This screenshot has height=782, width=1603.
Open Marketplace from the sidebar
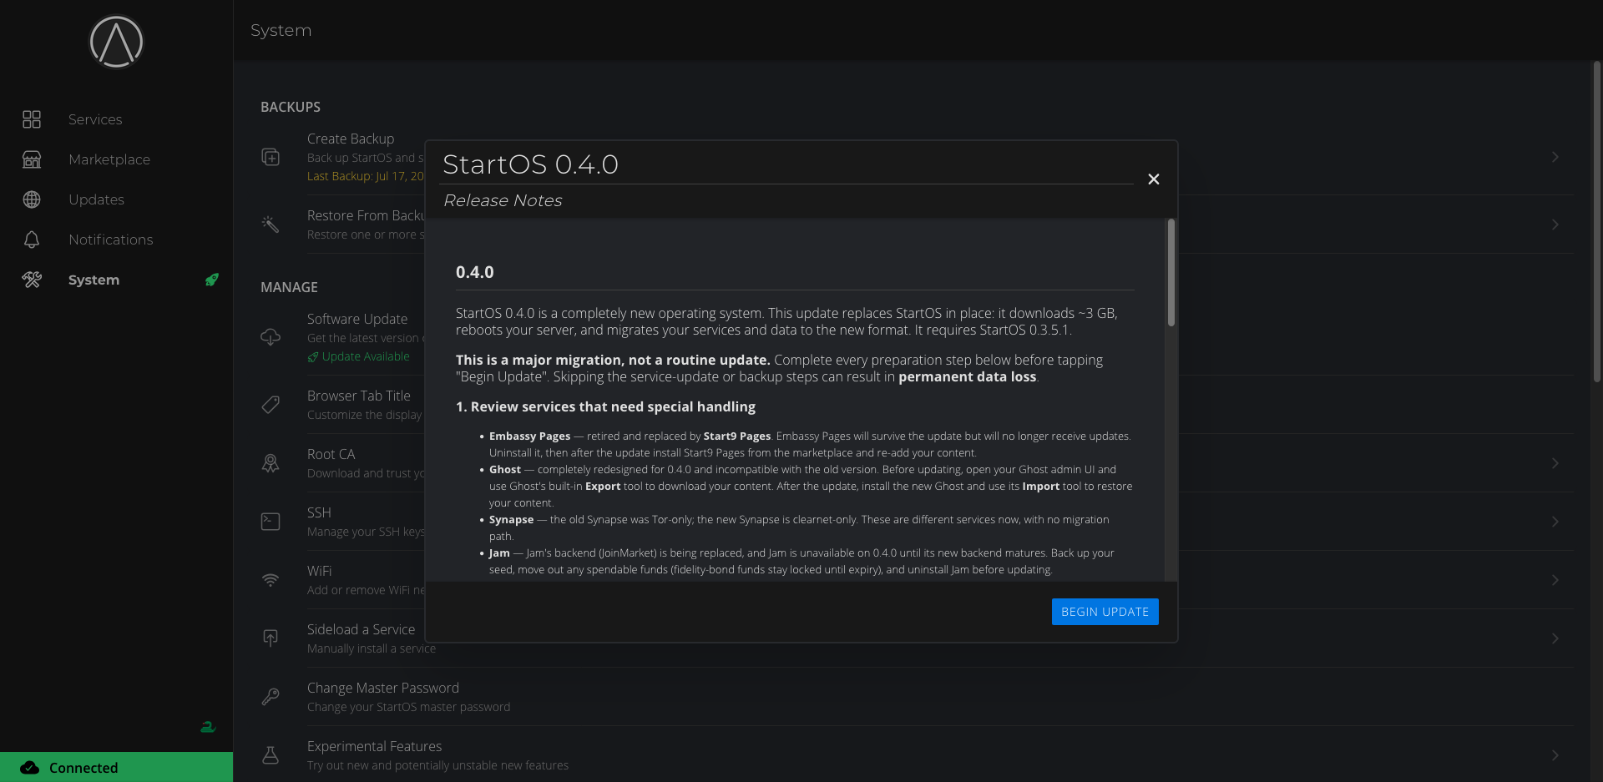(109, 159)
